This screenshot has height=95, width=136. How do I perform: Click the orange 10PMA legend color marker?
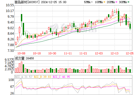104,2
